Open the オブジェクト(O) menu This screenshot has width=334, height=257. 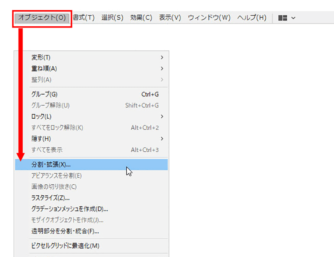42,18
